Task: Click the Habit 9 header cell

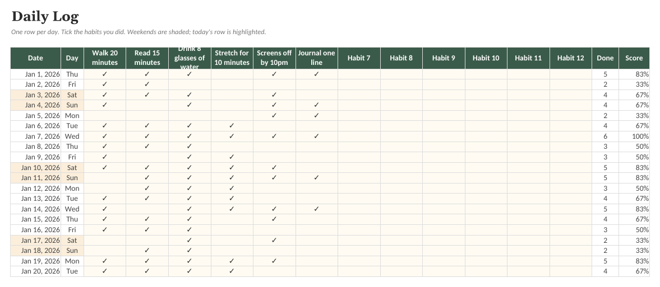Action: coord(444,58)
